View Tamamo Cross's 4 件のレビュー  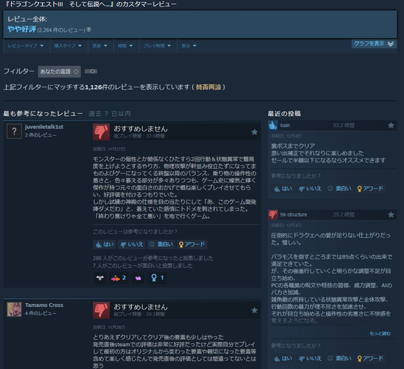pos(40,313)
